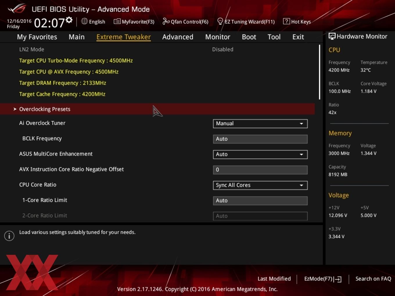395x296 pixels.
Task: Select the LN2 Mode row
Action: (x=157, y=49)
